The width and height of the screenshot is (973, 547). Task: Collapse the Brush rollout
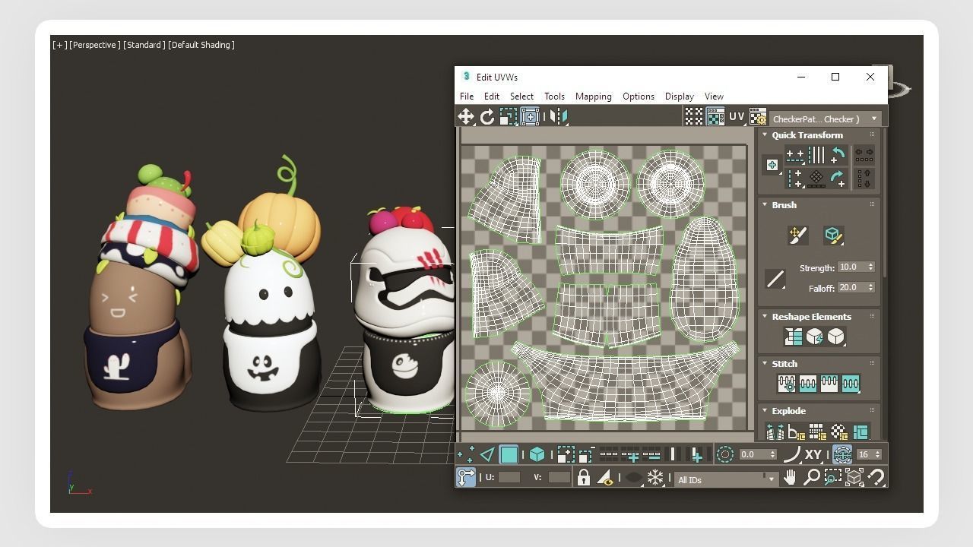pyautogui.click(x=765, y=205)
